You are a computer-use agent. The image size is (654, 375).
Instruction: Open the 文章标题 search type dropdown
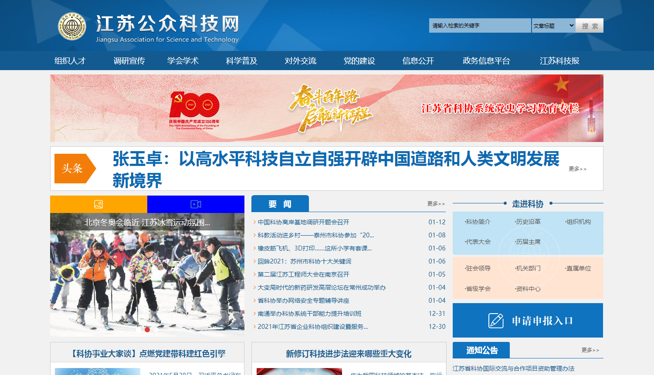click(x=553, y=26)
